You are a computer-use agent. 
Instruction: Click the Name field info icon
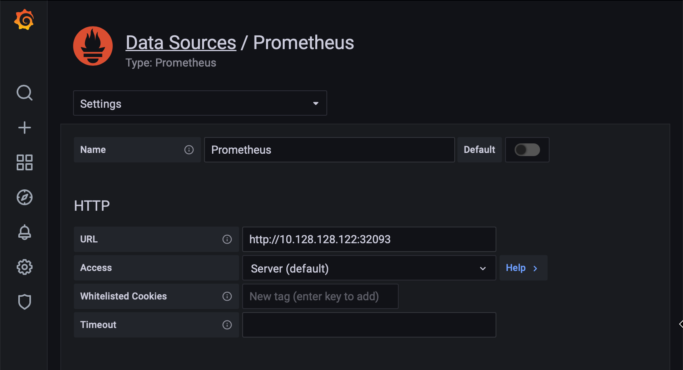click(189, 150)
